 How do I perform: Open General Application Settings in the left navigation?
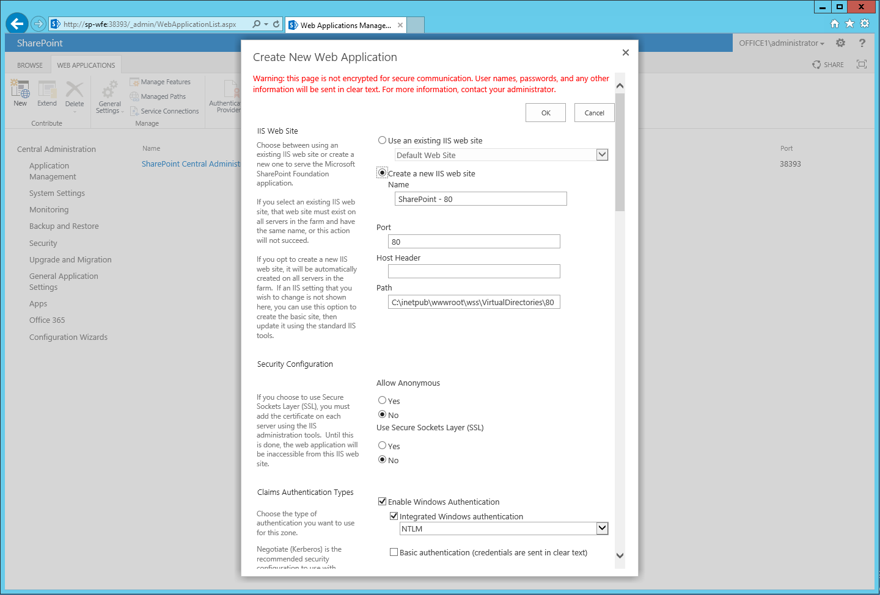click(x=64, y=281)
